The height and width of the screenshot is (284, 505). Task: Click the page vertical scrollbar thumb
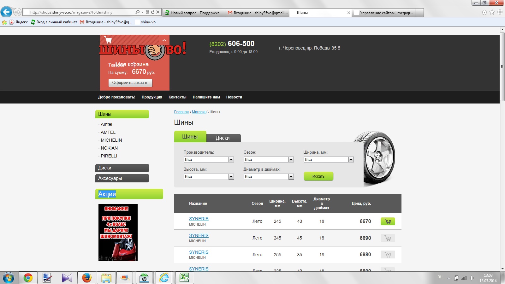click(x=502, y=67)
